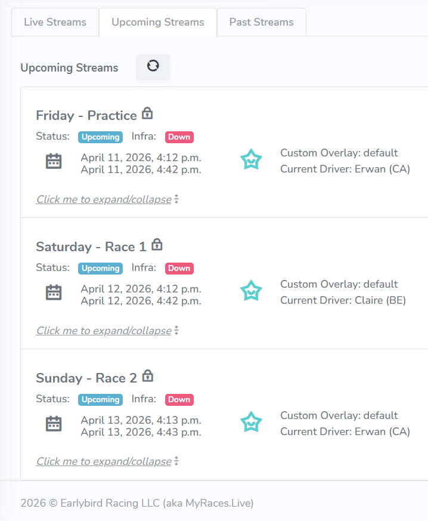Viewport: 428px width, 521px height.
Task: Click the star overlay icon for Friday - Practice
Action: pyautogui.click(x=251, y=160)
